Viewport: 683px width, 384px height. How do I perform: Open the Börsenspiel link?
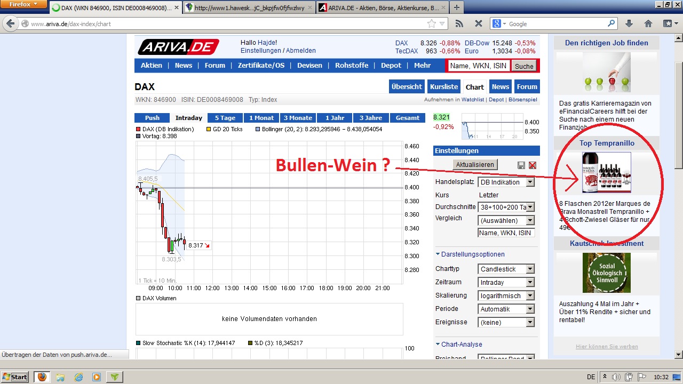coord(523,100)
